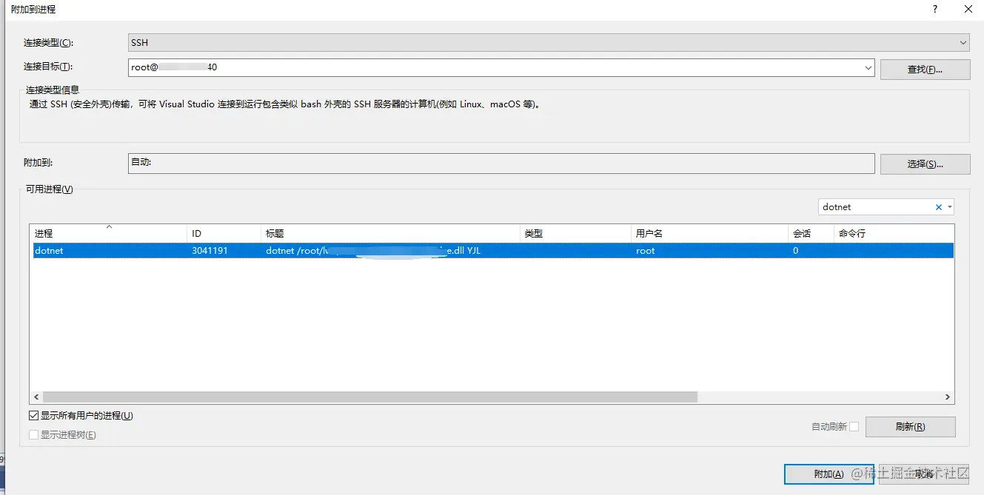The height and width of the screenshot is (495, 984).
Task: Sort by the 进程 column header
Action: click(108, 233)
